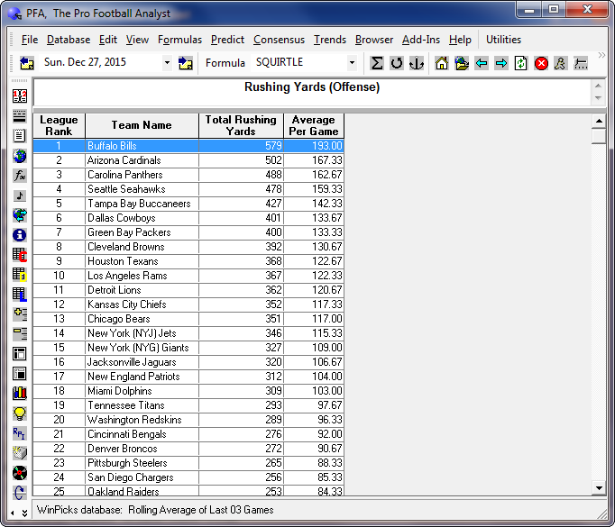Navigate forward with the cyan right arrow
The width and height of the screenshot is (615, 527).
click(500, 63)
